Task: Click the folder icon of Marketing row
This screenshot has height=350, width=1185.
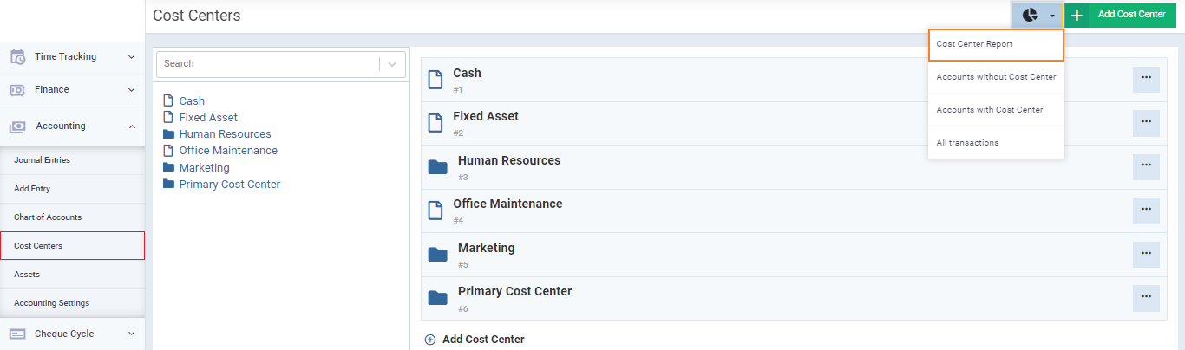Action: click(x=438, y=255)
